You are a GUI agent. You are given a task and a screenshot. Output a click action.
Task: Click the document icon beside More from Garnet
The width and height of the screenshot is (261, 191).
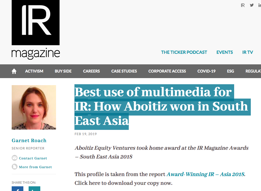pos(15,167)
